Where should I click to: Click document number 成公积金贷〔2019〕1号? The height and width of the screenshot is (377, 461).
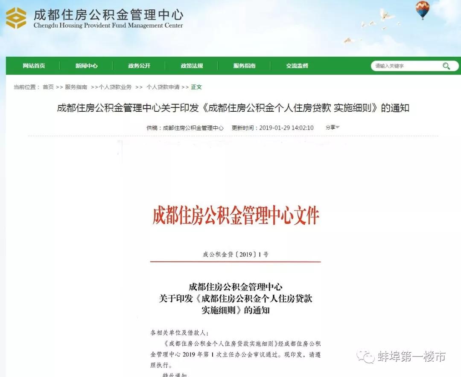[x=236, y=254]
